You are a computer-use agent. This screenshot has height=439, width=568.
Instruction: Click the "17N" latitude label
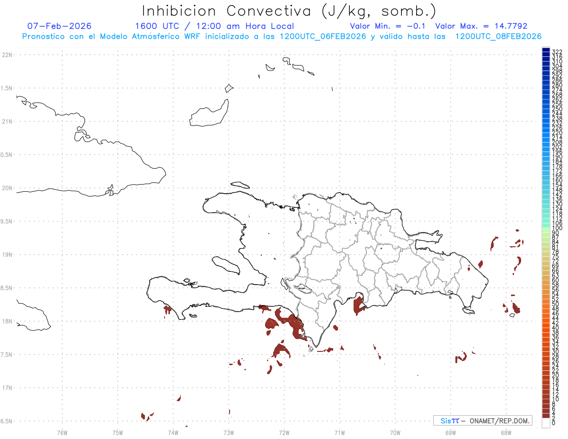7,388
